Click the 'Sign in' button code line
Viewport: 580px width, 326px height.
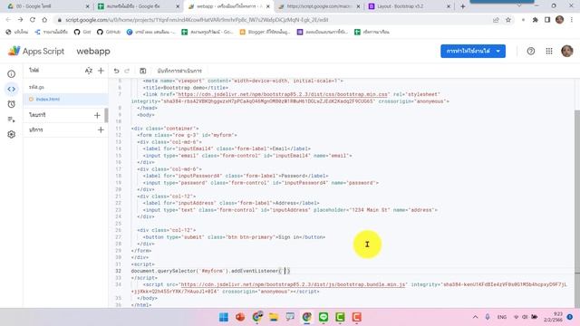tap(234, 237)
